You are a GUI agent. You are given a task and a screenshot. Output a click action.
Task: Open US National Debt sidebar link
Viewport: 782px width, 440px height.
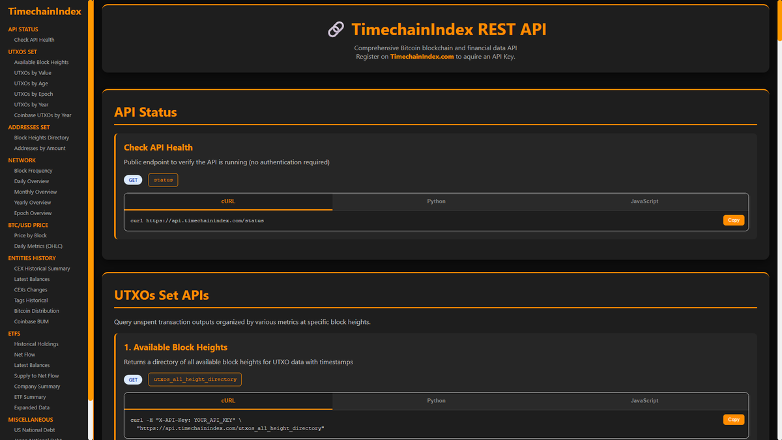click(x=35, y=430)
